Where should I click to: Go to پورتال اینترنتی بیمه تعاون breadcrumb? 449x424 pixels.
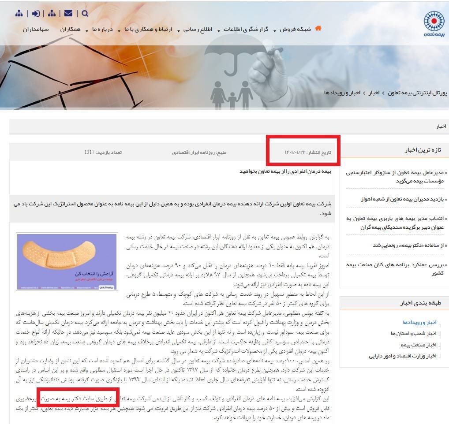(417, 93)
